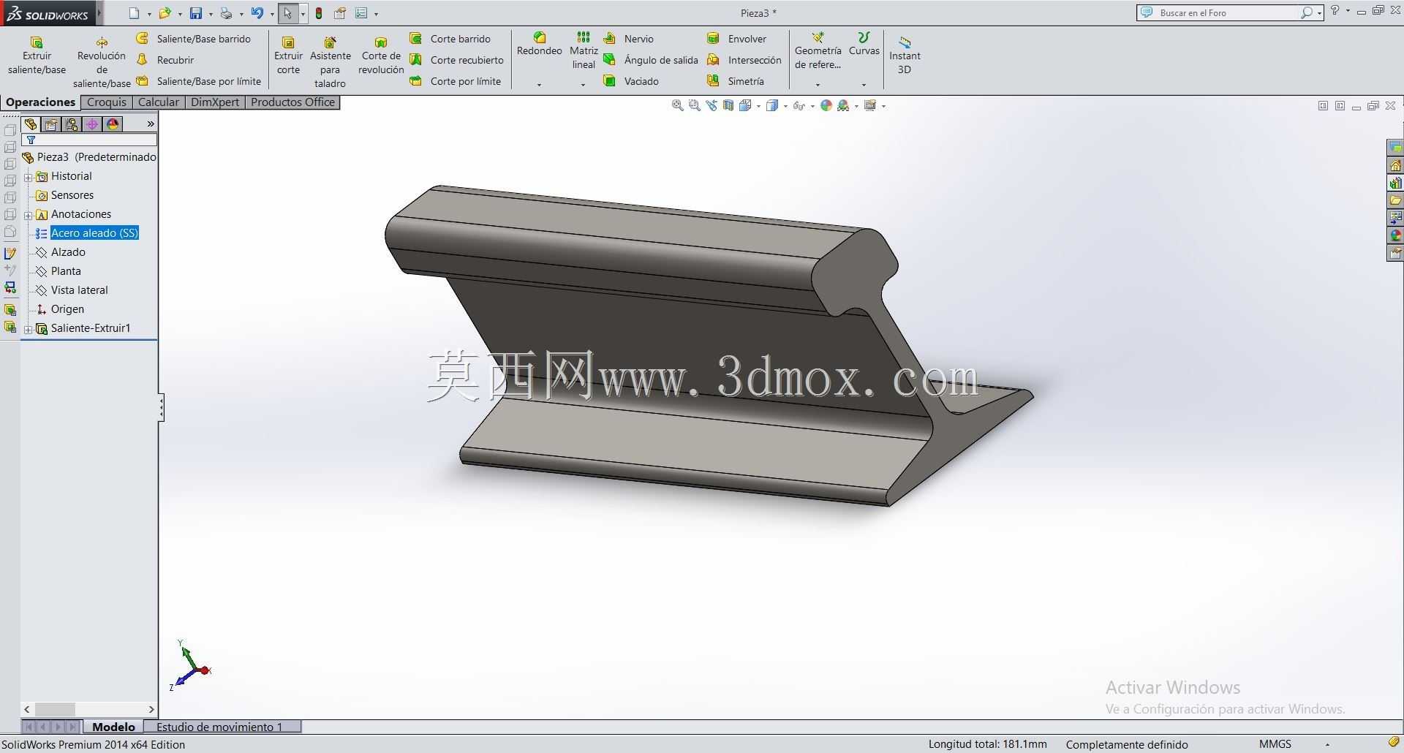Viewport: 1404px width, 753px height.
Task: Open the Curvas dropdown arrow
Action: point(864,85)
